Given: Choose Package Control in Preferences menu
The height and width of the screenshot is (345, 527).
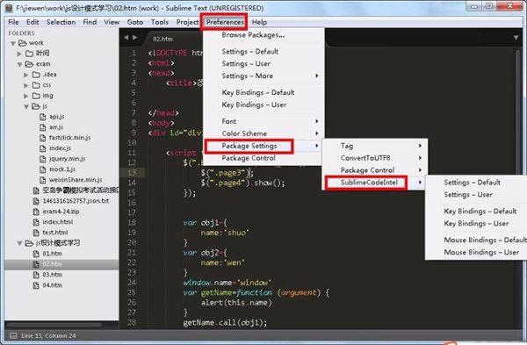Looking at the screenshot, I should click(263, 158).
